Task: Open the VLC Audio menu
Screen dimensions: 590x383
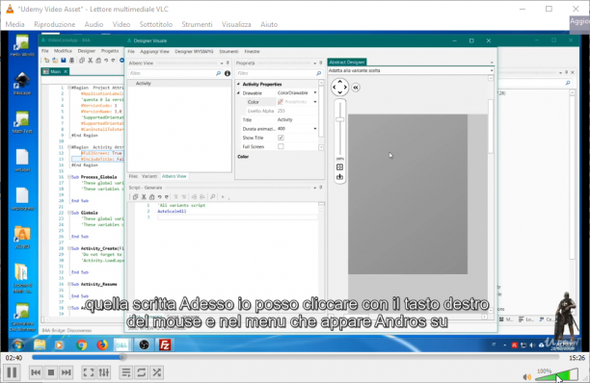Action: [94, 24]
